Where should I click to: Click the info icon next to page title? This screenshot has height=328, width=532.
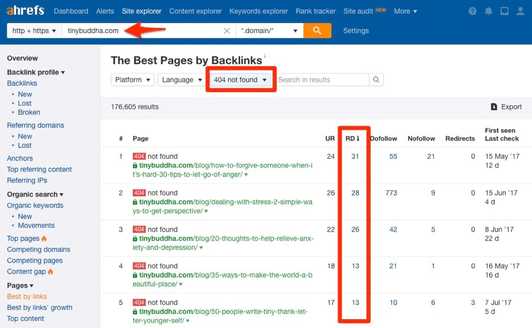[265, 56]
